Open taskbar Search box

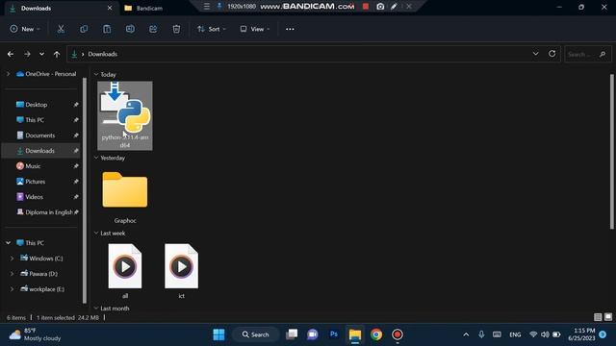256,334
